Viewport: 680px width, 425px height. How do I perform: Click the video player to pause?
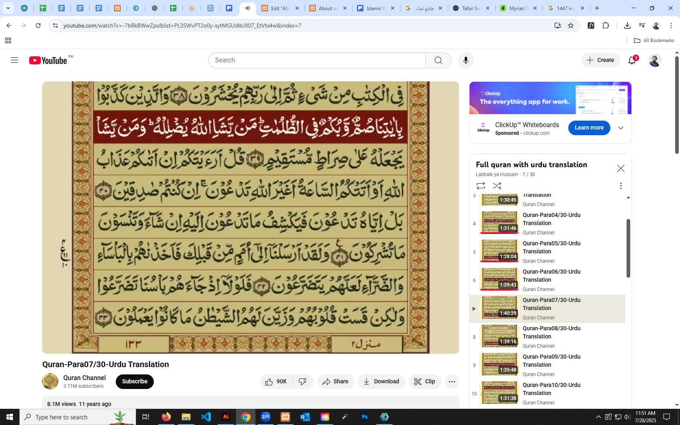pyautogui.click(x=251, y=217)
